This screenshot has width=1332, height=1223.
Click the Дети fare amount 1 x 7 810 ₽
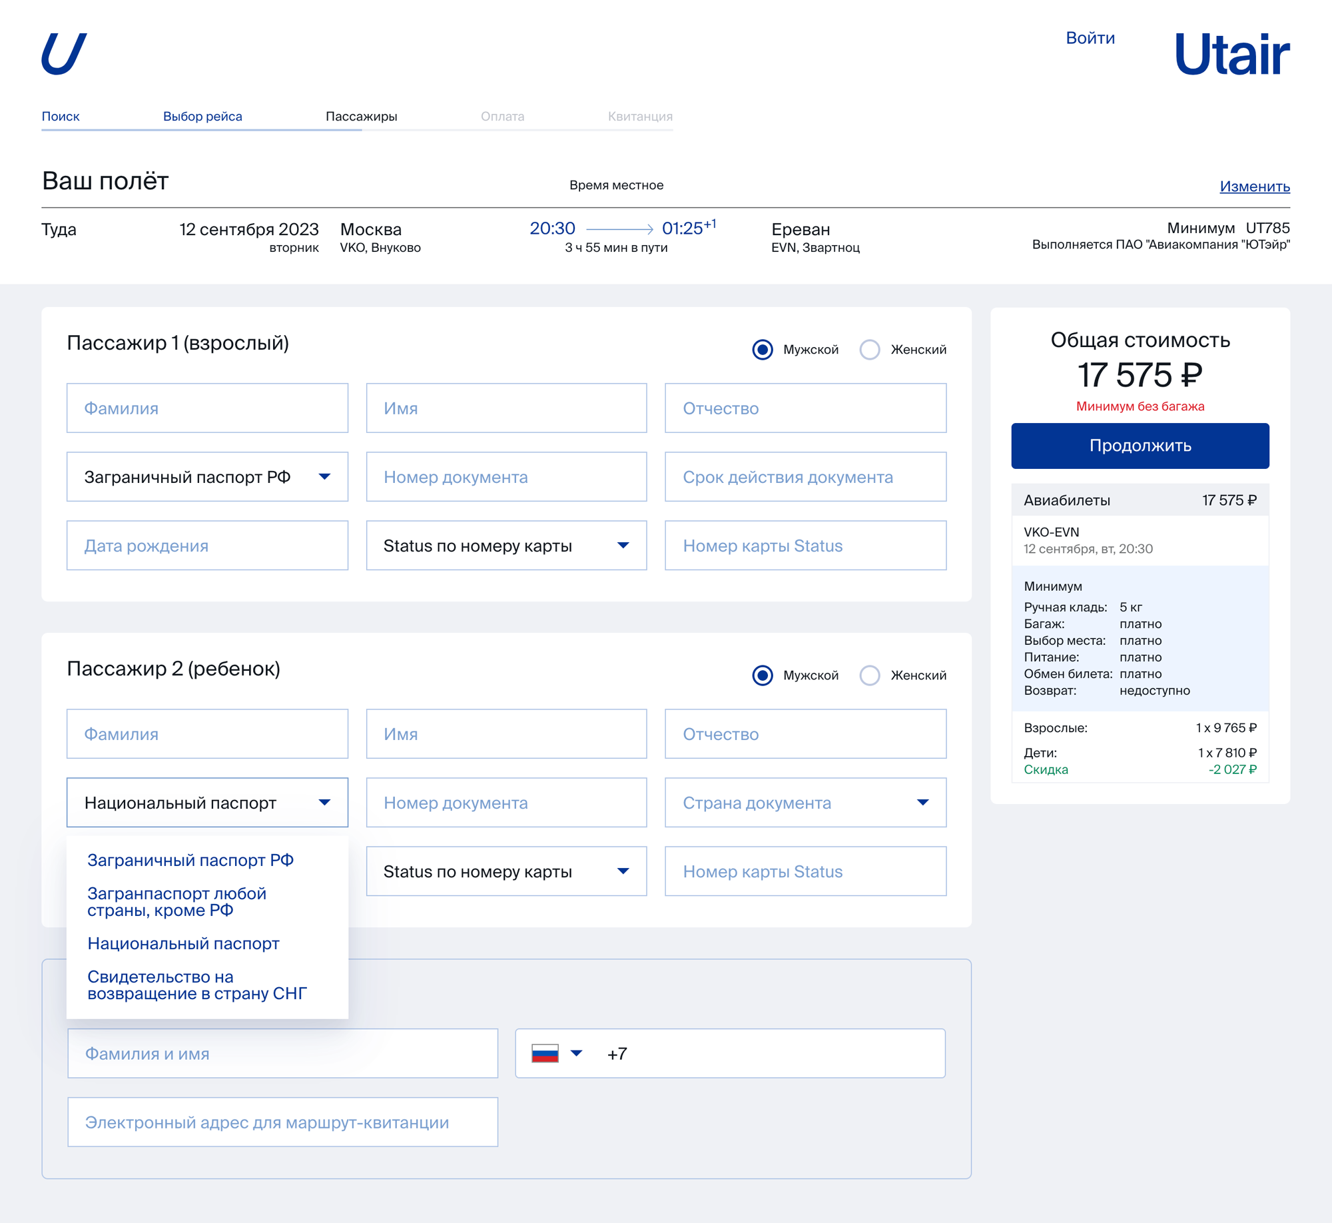[1227, 753]
